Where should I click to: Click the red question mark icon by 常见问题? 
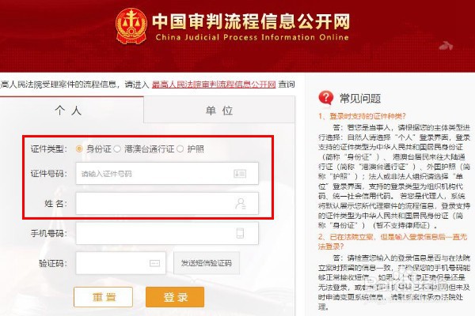coord(326,98)
